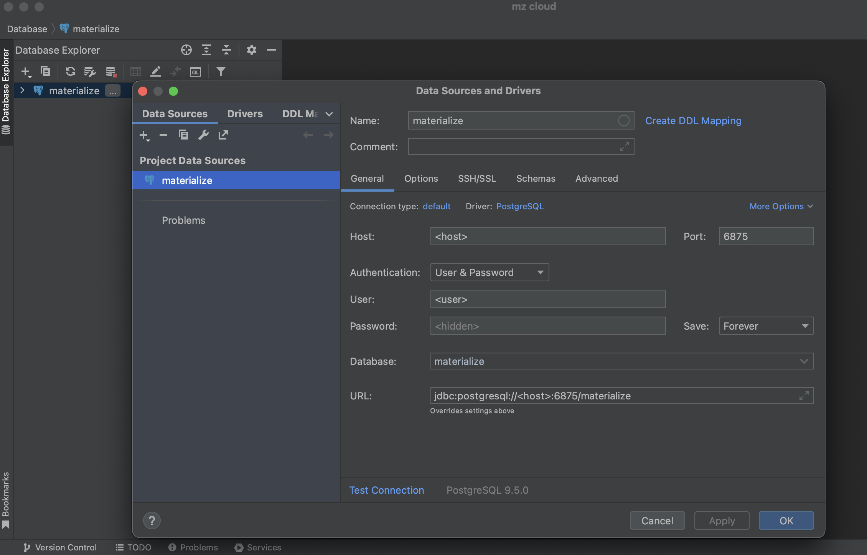
Task: Click Test Connection link
Action: pos(387,490)
